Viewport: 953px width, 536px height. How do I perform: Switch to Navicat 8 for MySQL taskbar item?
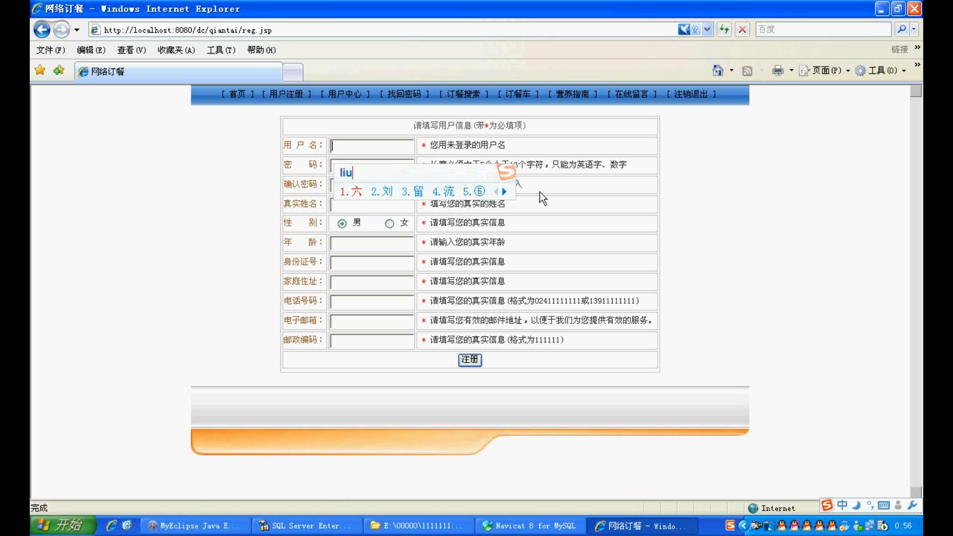pos(530,526)
